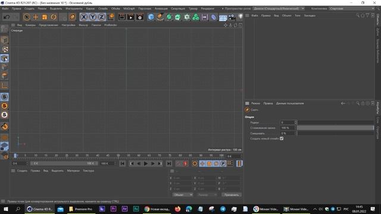This screenshot has height=214, width=381.
Task: Toggle the X axis lock
Action: 83,17
